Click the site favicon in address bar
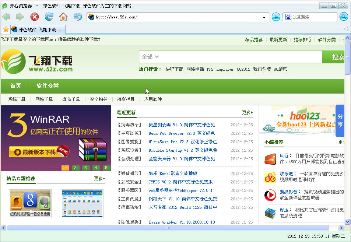Viewport: 351px width, 242px height. [91, 17]
